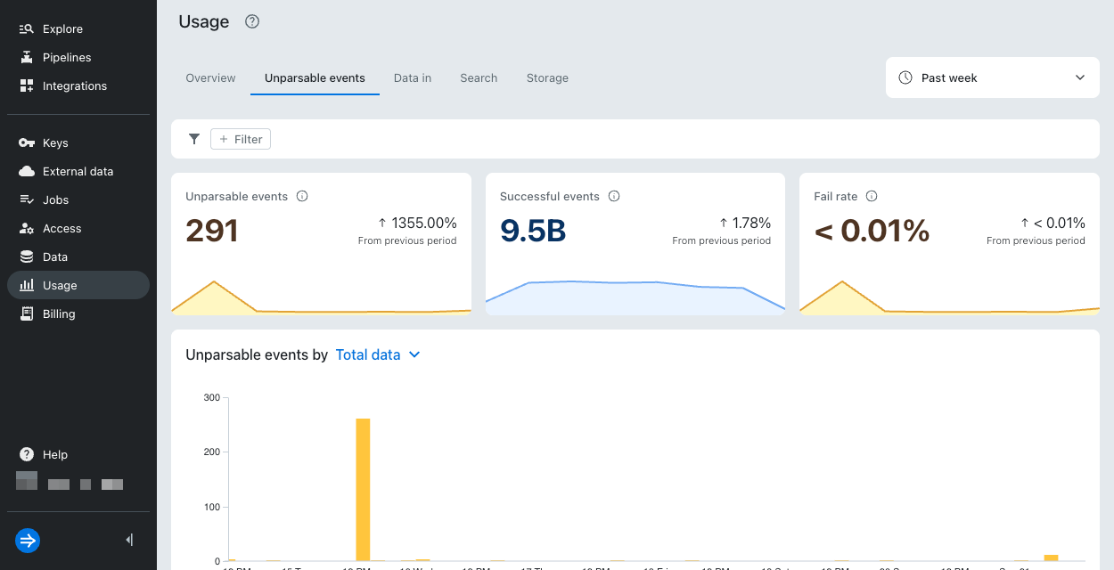Click the Jobs list icon
Image resolution: width=1114 pixels, height=570 pixels.
coord(27,200)
